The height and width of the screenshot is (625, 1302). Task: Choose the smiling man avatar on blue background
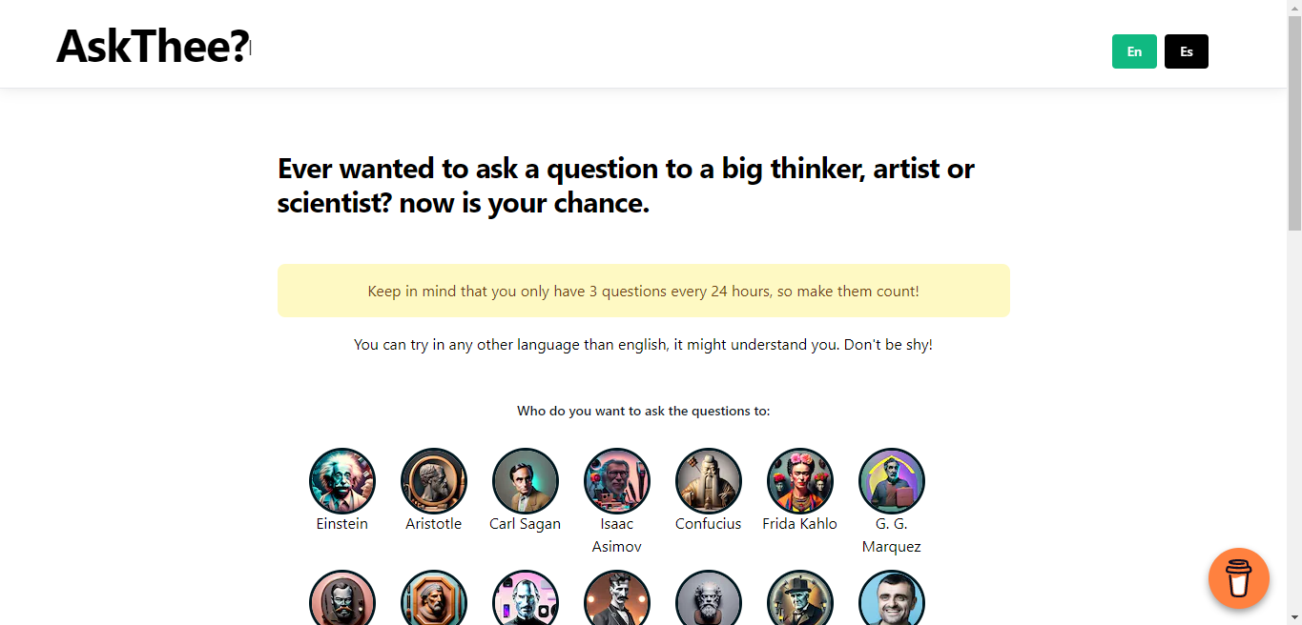click(892, 597)
